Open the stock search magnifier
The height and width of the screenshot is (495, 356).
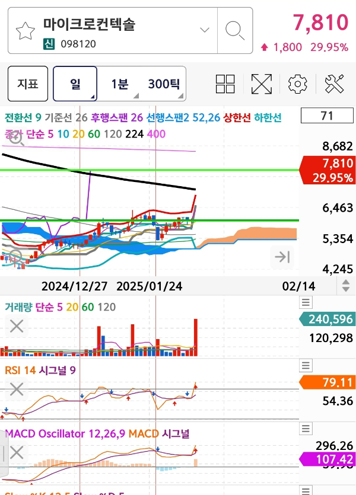pos(235,31)
